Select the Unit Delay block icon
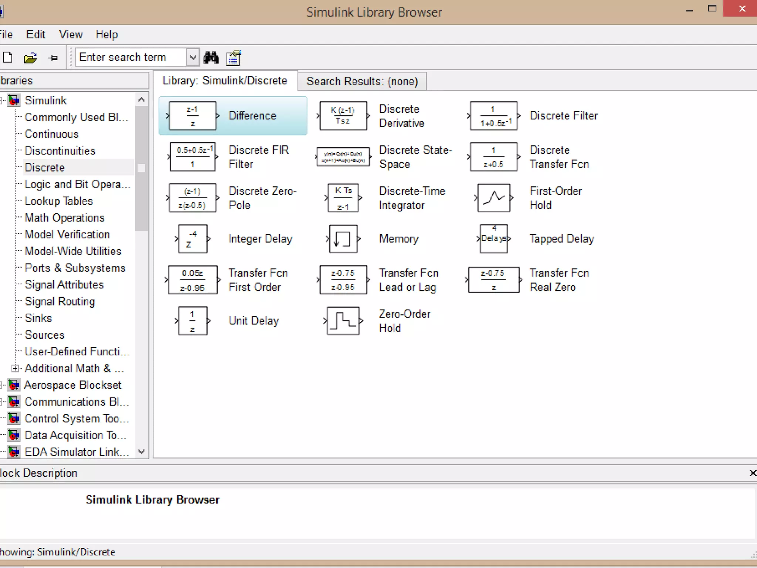757x568 pixels. 192,321
